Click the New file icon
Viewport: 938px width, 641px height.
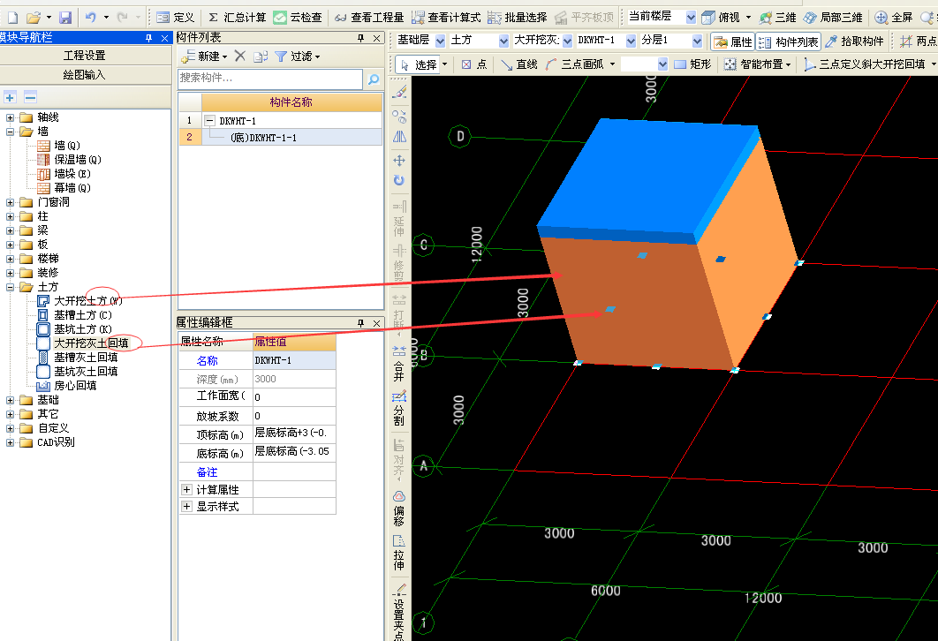pos(12,18)
